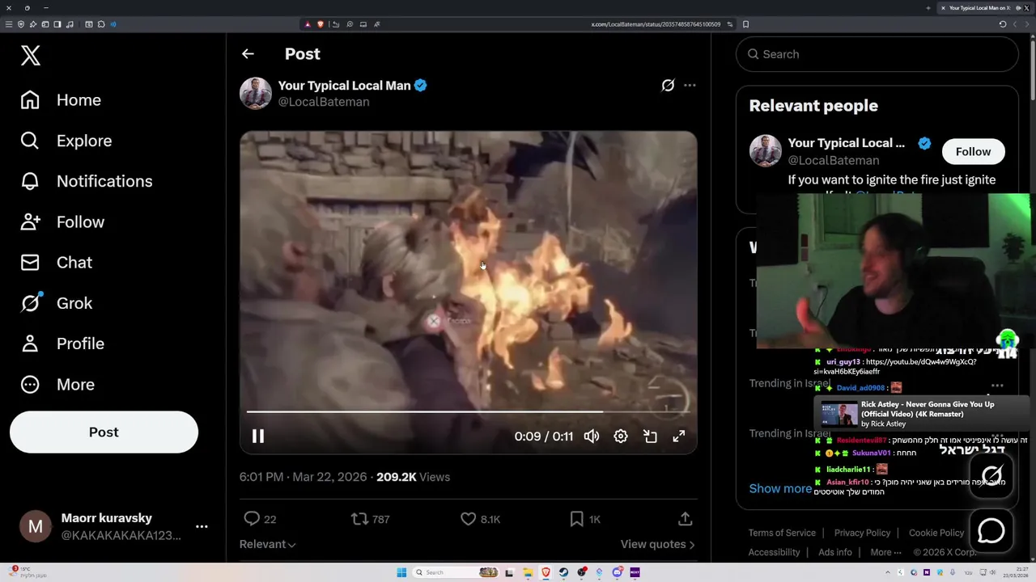Viewport: 1036px width, 582px height.
Task: Reload the page with the refresh icon
Action: click(1003, 24)
